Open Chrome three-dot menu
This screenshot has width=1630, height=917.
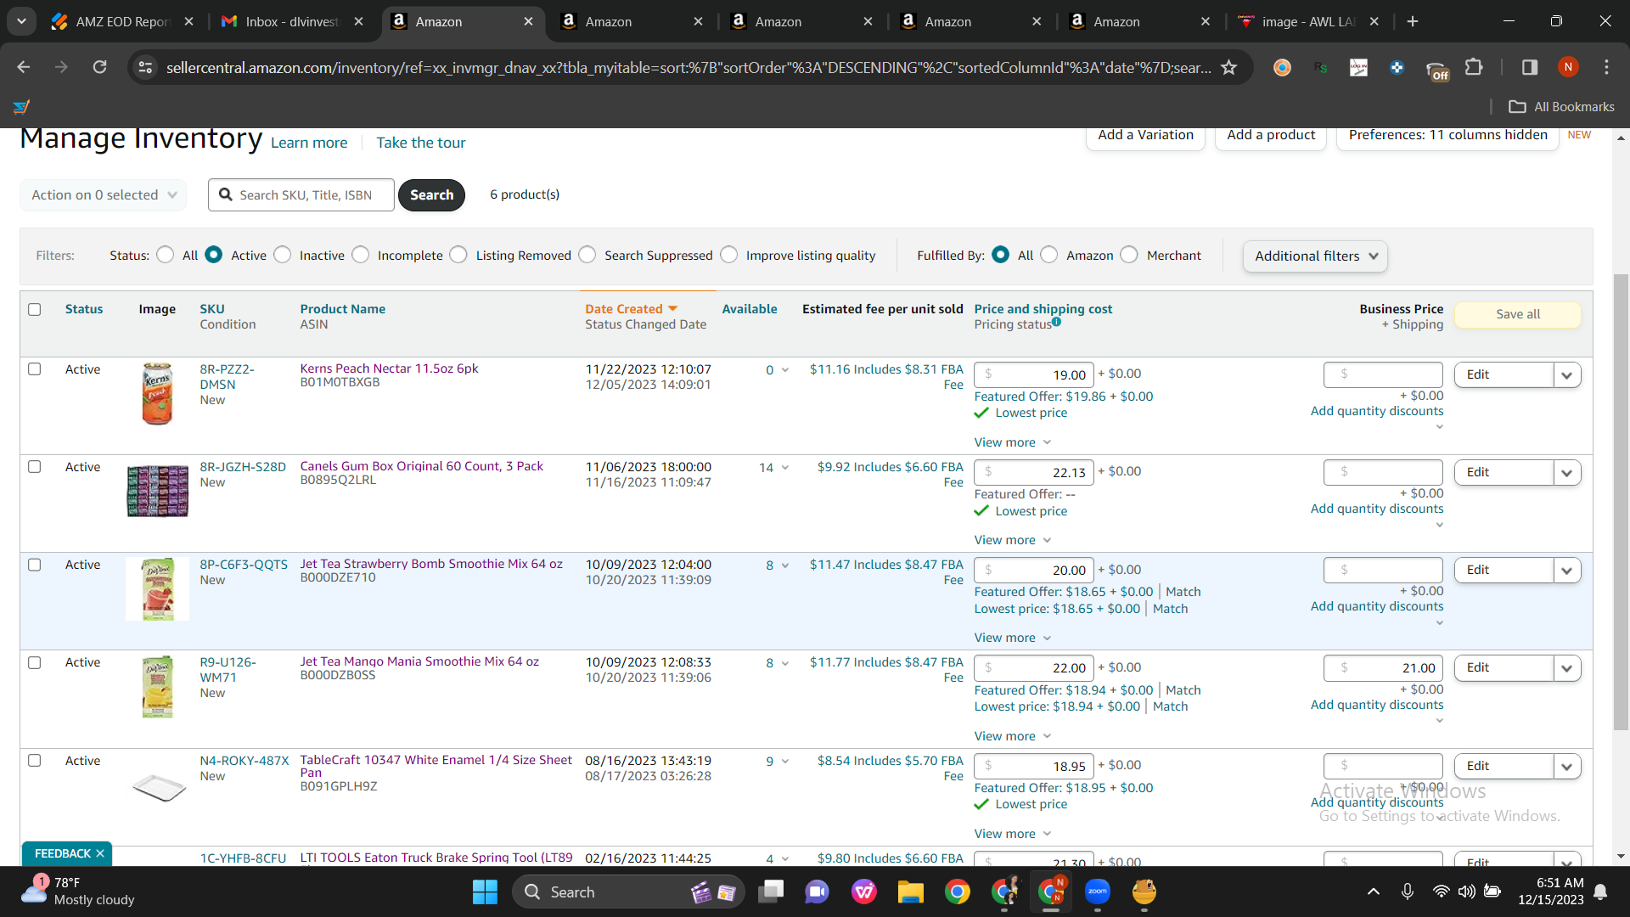coord(1606,67)
